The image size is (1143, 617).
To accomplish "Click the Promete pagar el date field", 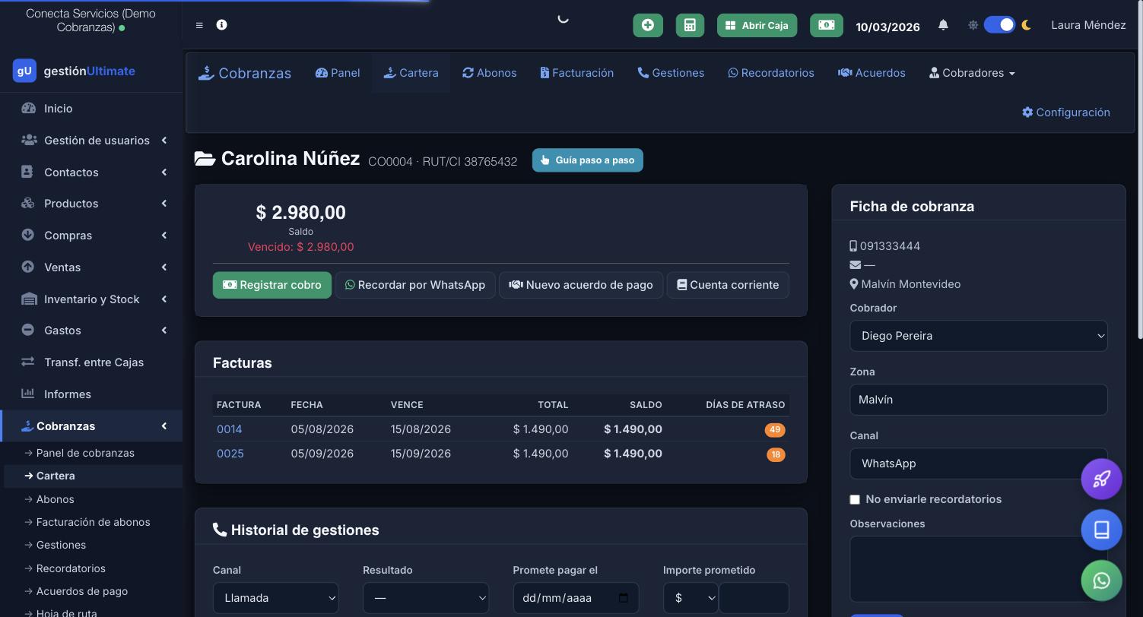I will 576,598.
